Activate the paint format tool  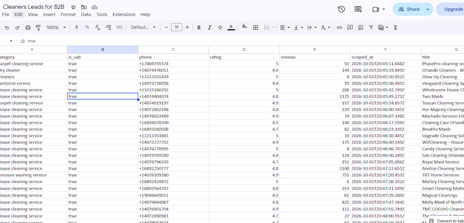pos(38,27)
